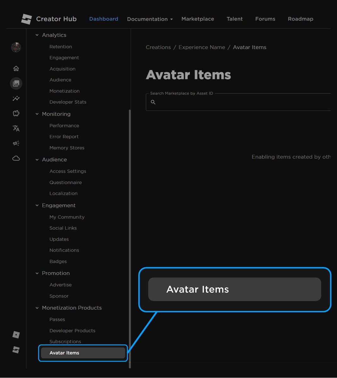Open Memory Stores
The height and width of the screenshot is (378, 337).
[67, 148]
